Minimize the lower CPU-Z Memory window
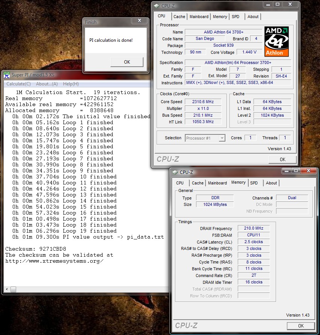 click(x=287, y=171)
